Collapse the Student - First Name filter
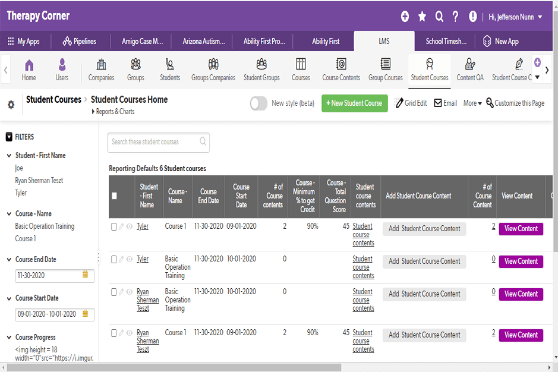This screenshot has height=372, width=558. 10,156
